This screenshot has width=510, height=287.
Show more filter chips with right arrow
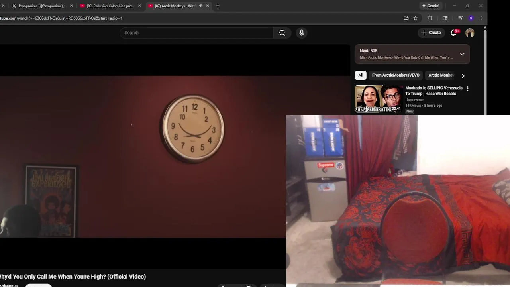pos(463,75)
